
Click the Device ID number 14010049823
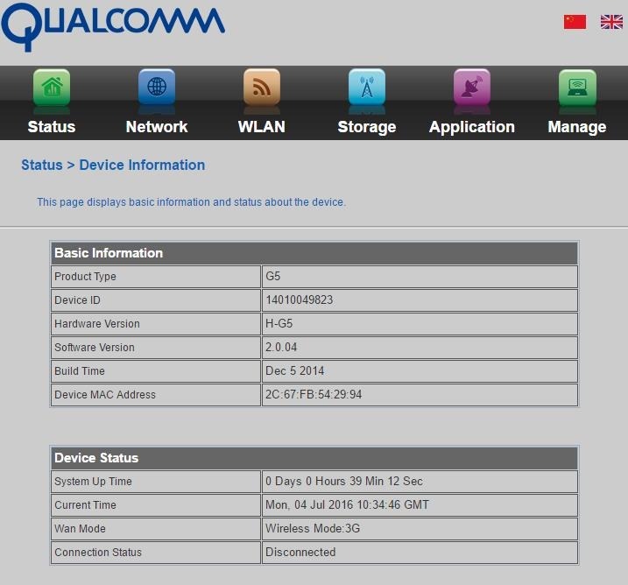click(x=299, y=300)
